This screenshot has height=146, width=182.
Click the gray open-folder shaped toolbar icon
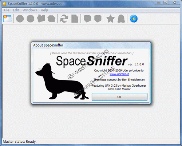(41, 19)
